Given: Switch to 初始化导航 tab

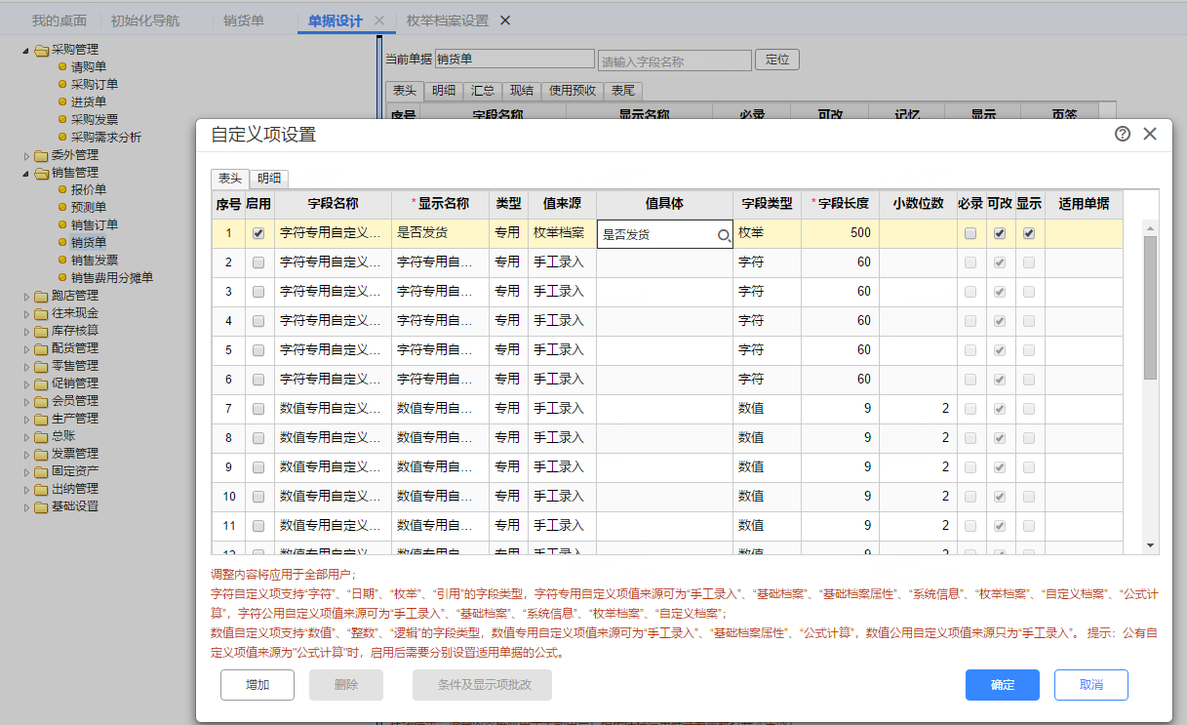Looking at the screenshot, I should point(145,20).
